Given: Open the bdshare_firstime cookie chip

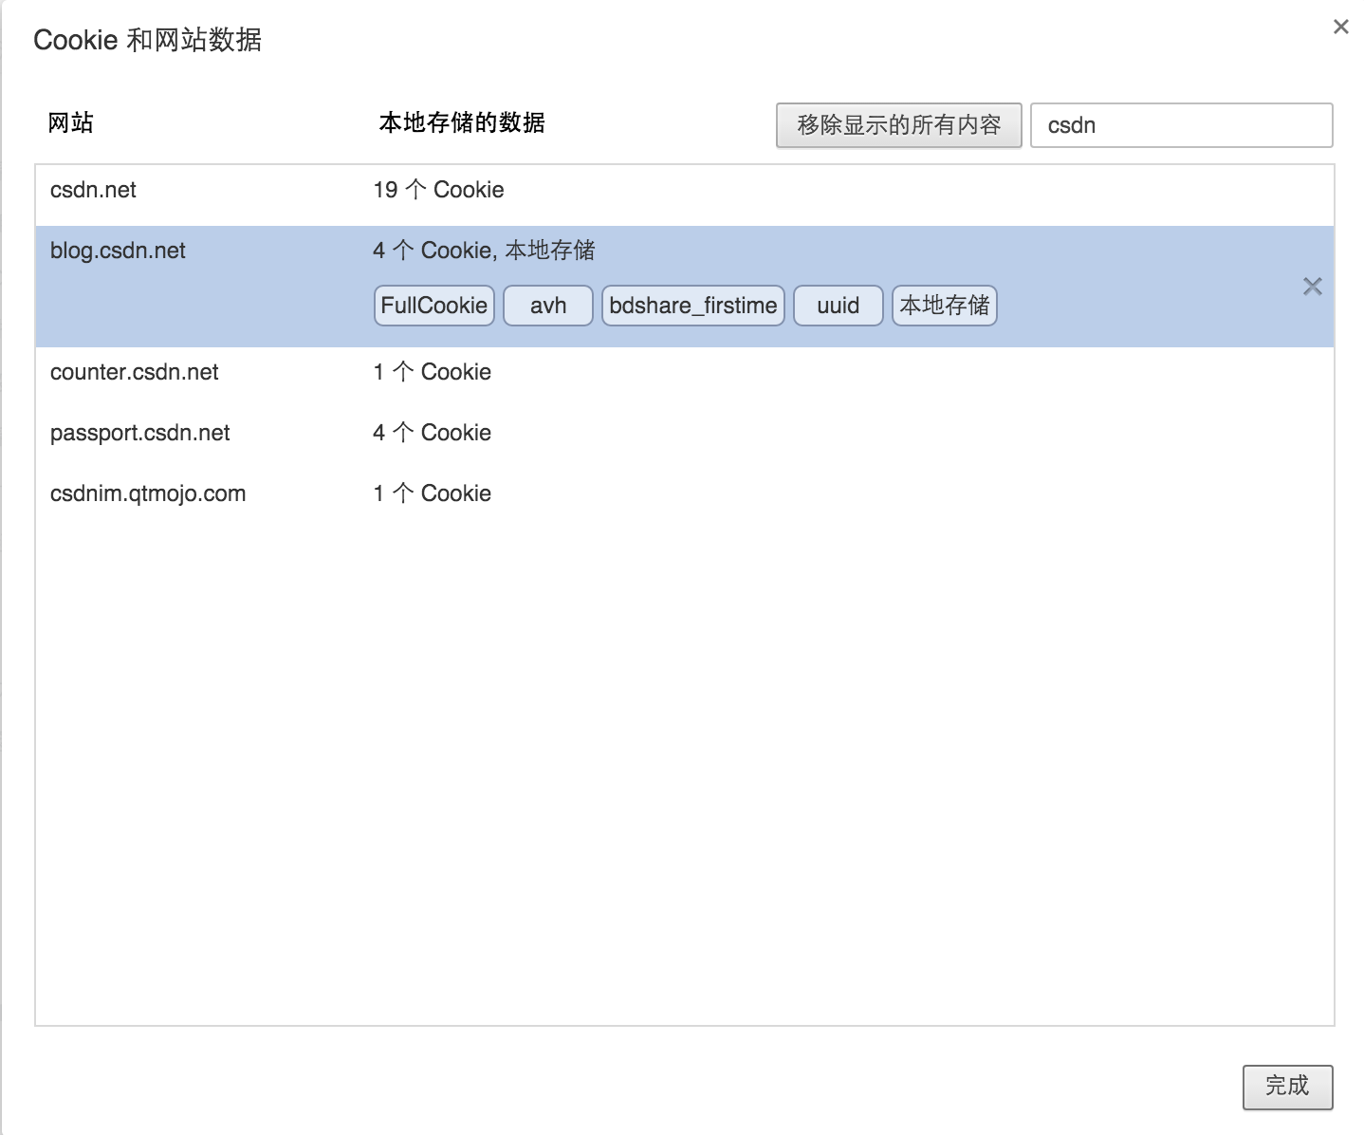Looking at the screenshot, I should coord(693,306).
